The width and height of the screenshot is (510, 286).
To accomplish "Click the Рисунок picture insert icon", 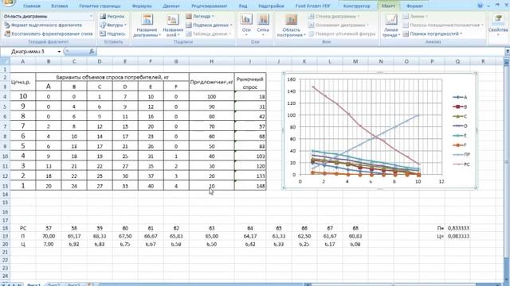I will click(103, 16).
